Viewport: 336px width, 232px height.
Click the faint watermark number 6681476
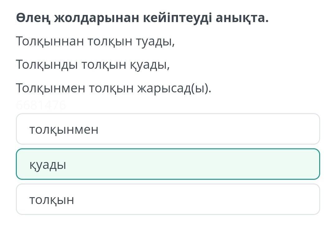pyautogui.click(x=41, y=106)
